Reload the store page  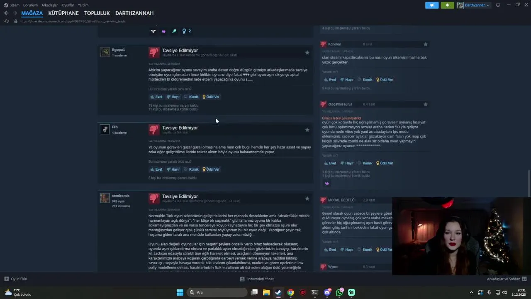[x=6, y=21]
